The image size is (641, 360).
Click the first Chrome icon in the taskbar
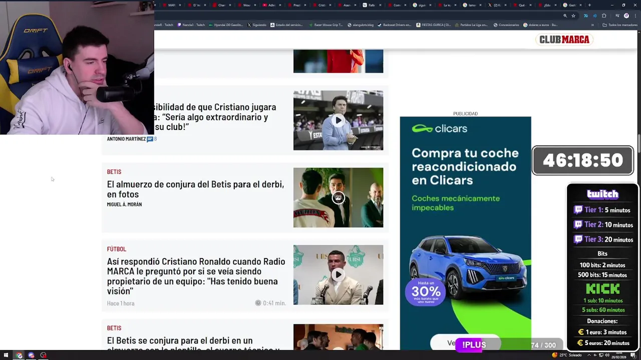click(19, 355)
